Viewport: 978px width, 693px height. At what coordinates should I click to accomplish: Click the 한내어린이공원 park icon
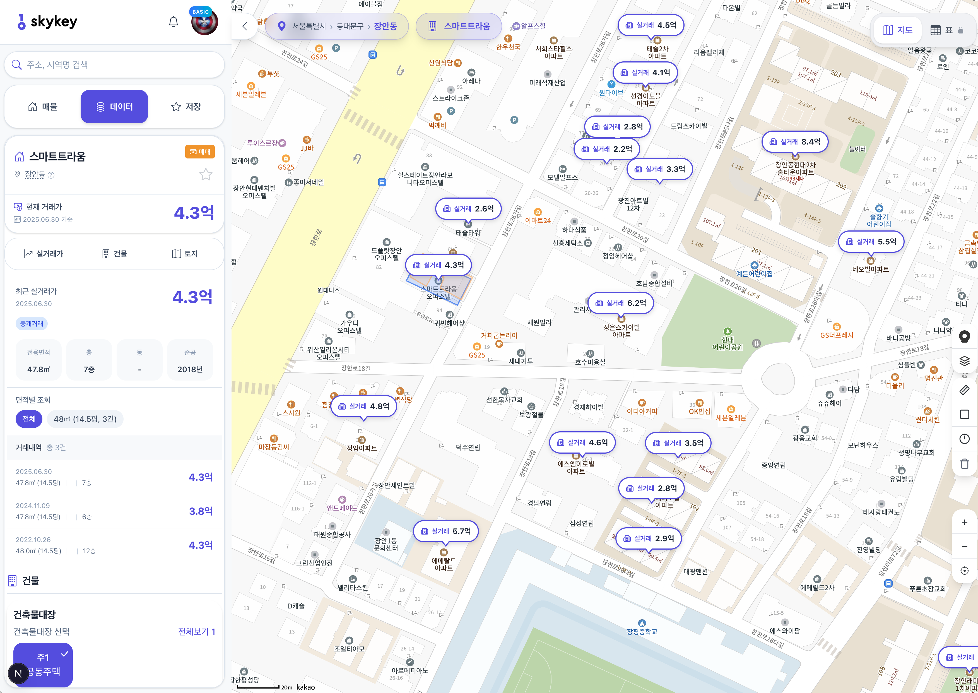tap(728, 331)
